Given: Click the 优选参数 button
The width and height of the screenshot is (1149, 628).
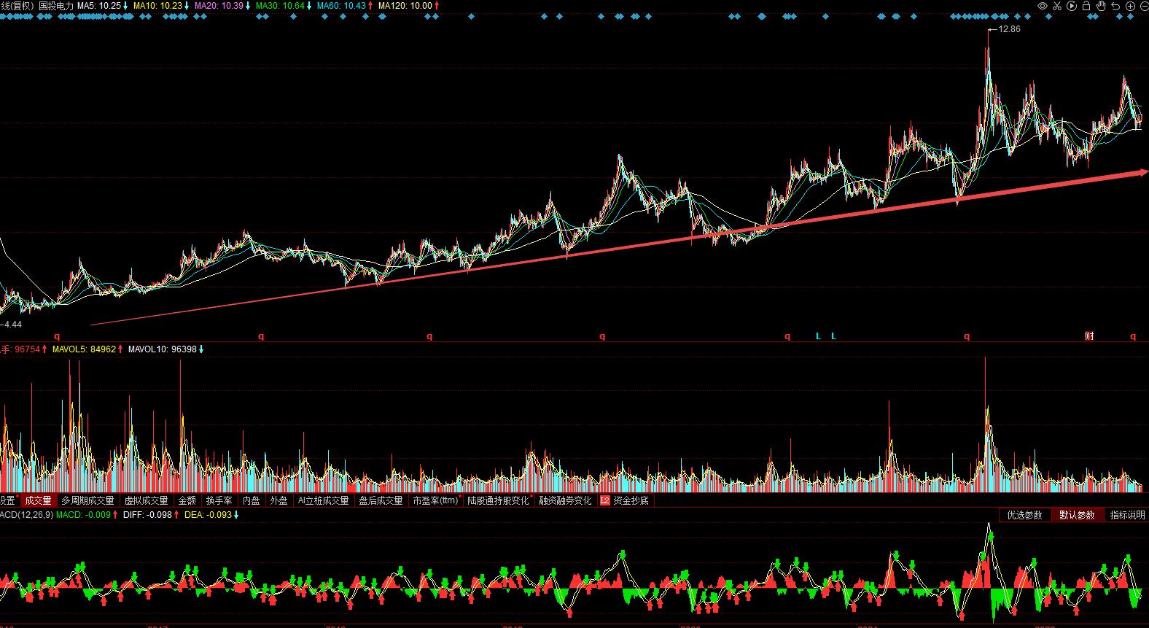Looking at the screenshot, I should click(1025, 515).
